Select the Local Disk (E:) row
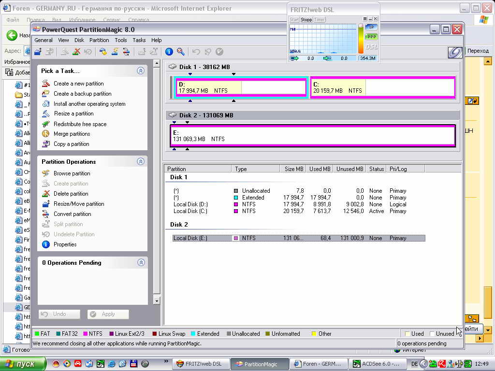495x371 pixels. pyautogui.click(x=299, y=238)
